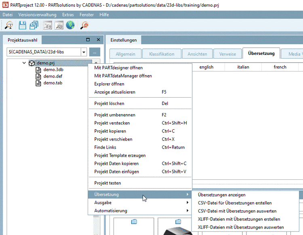Expand the Ausgabe submenu
Screen dimensions: 303x235
140,203
